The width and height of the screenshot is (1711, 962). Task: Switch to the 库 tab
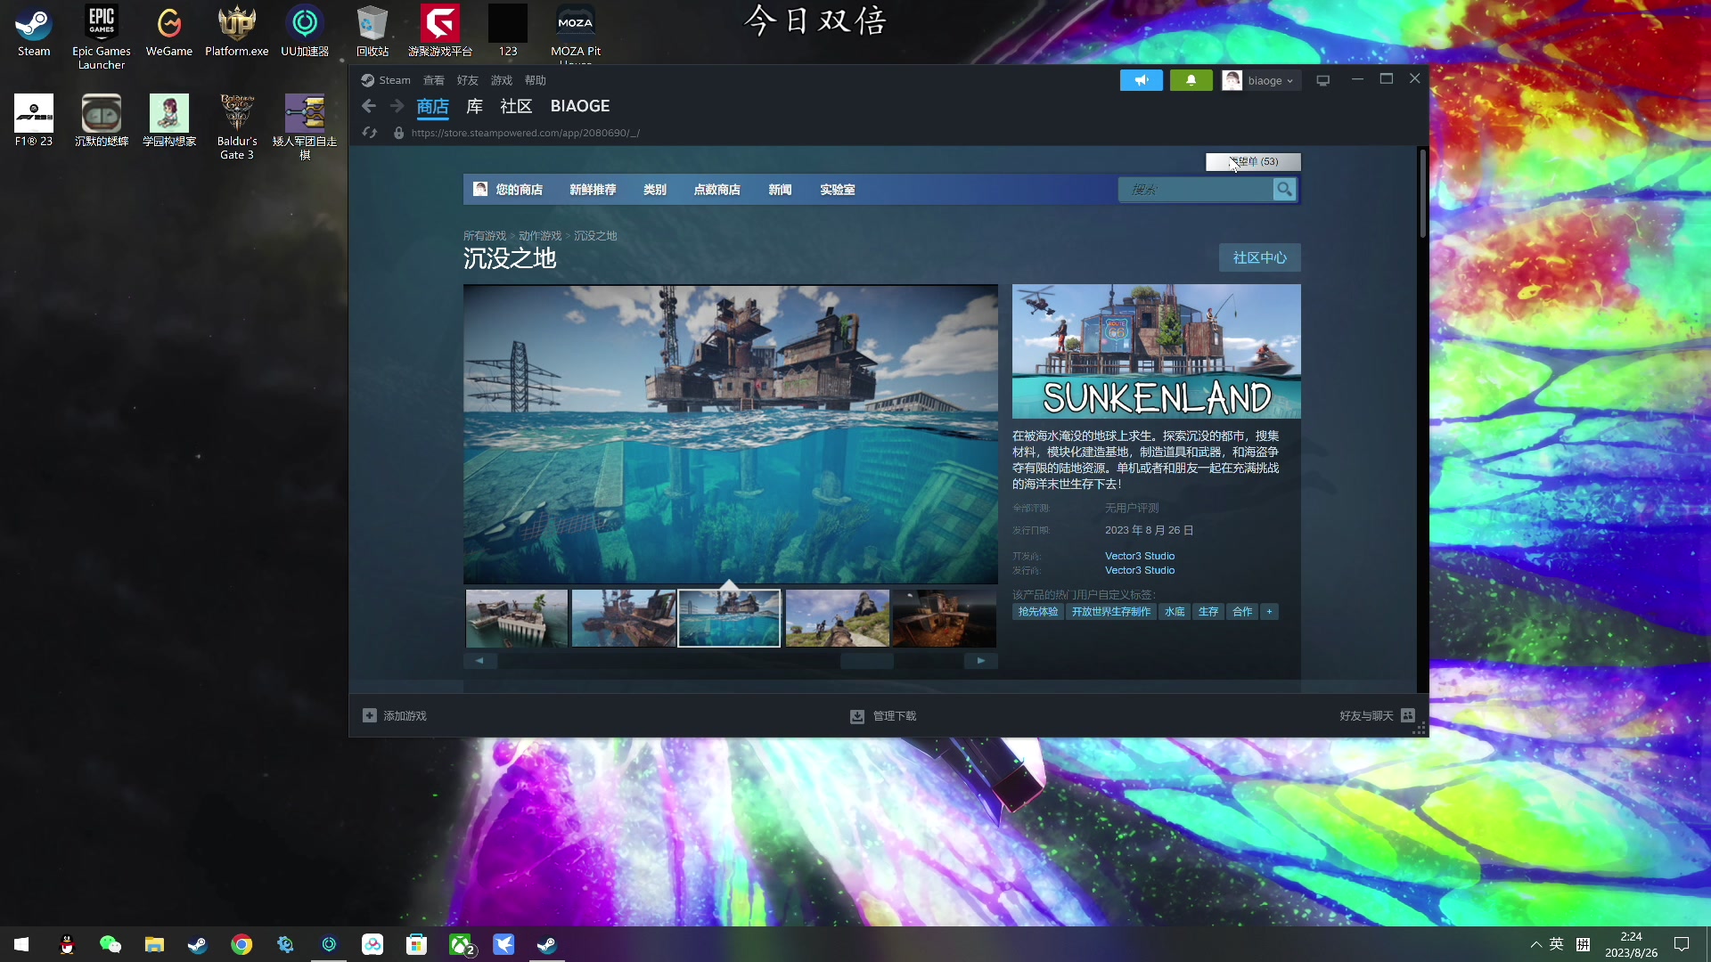[475, 106]
